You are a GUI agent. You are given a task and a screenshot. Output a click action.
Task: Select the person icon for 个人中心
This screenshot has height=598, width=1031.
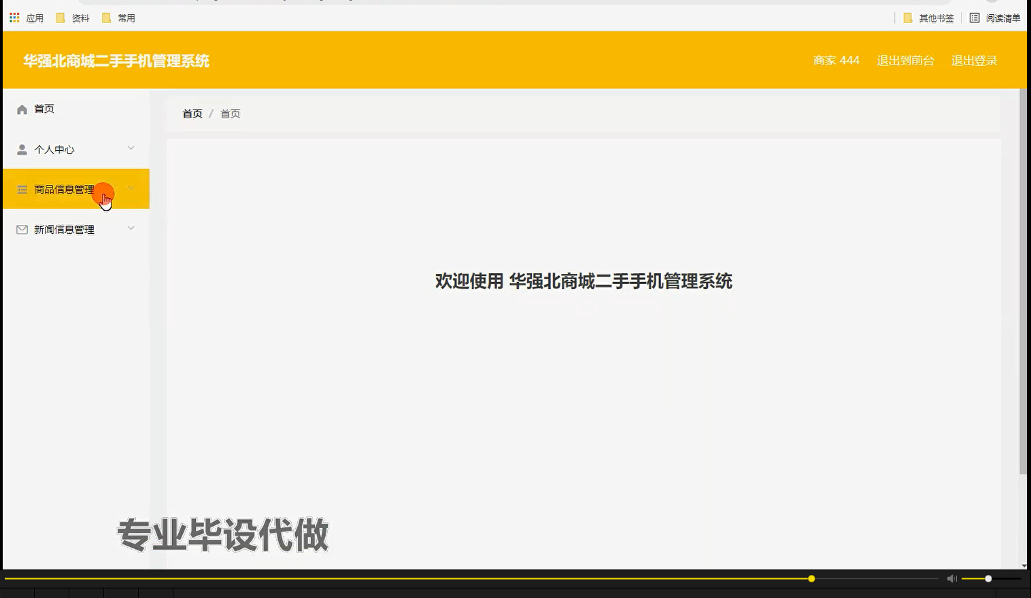click(21, 149)
